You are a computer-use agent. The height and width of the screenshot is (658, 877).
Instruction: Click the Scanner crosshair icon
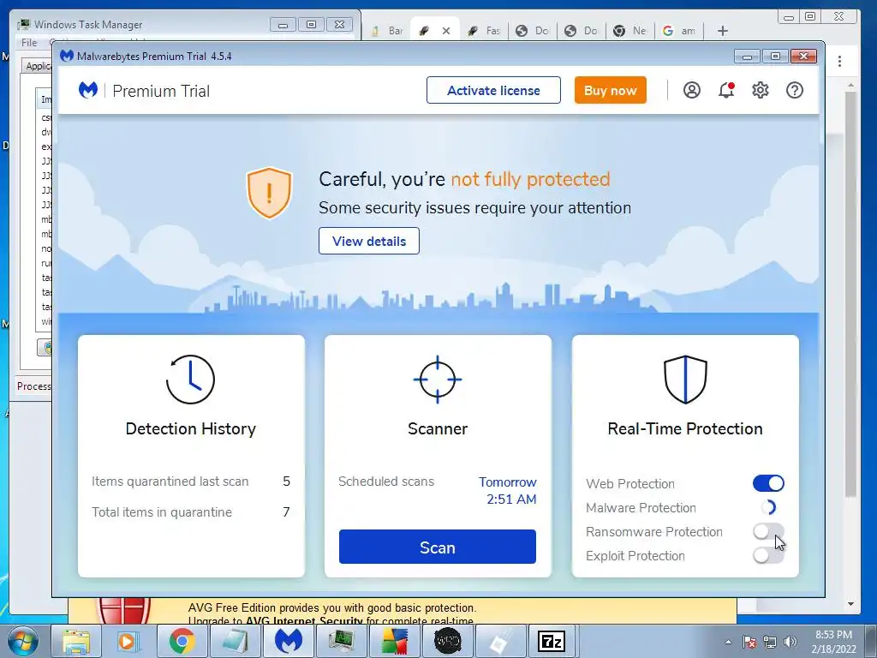438,380
